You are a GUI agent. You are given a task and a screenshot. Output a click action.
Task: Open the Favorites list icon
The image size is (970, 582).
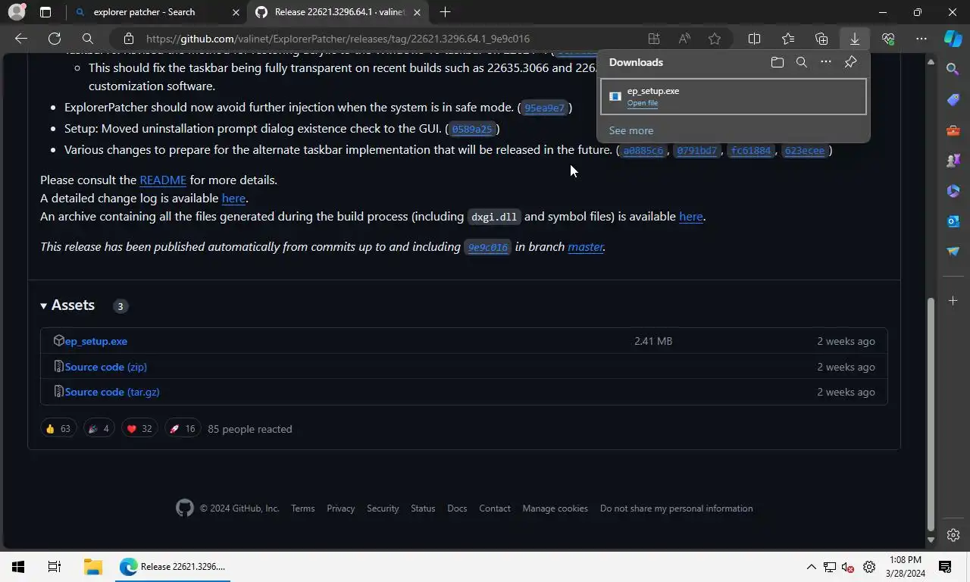[x=788, y=39]
